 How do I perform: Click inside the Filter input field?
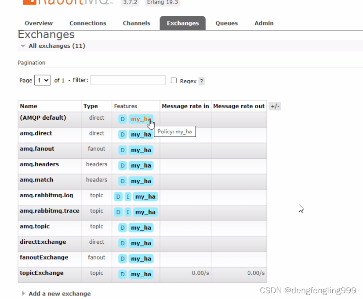pyautogui.click(x=127, y=80)
